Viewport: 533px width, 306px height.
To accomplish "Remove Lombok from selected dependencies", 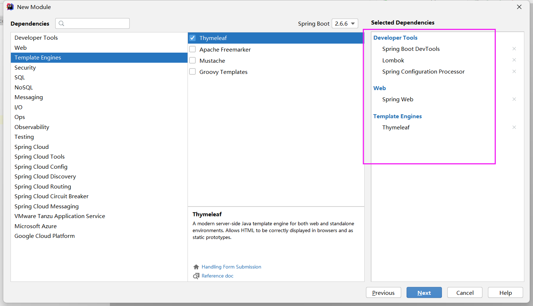I will click(x=514, y=60).
